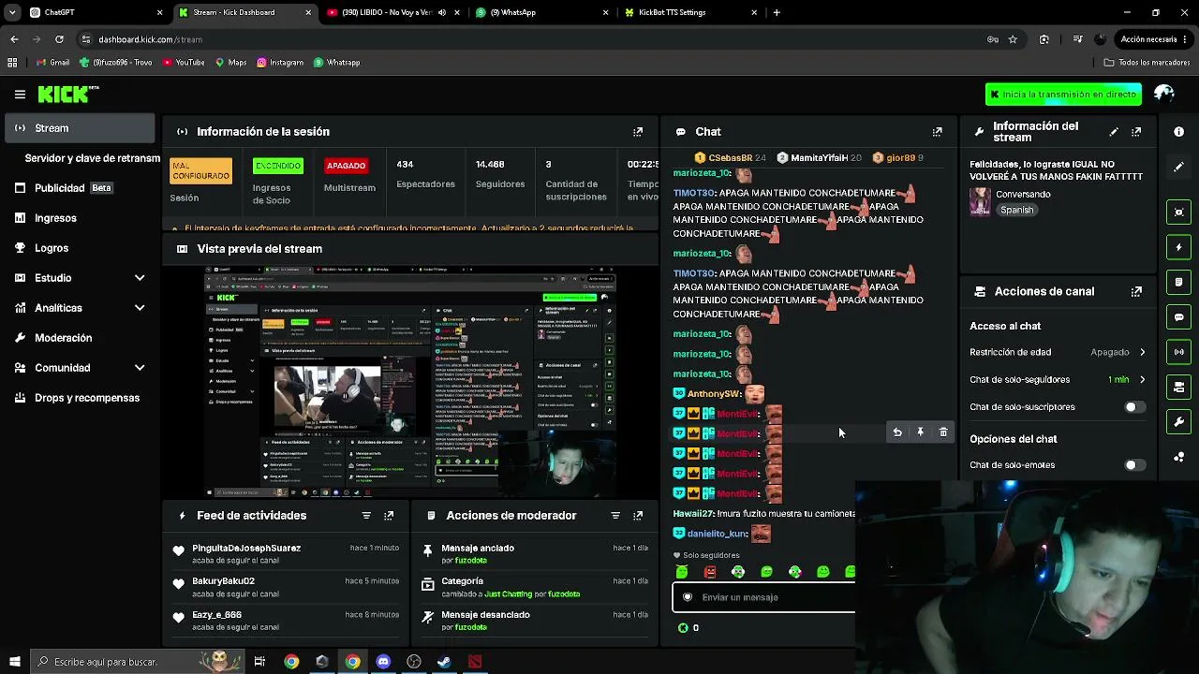Pop out the Acciones de moderador panel
Viewport: 1199px width, 674px height.
638,516
